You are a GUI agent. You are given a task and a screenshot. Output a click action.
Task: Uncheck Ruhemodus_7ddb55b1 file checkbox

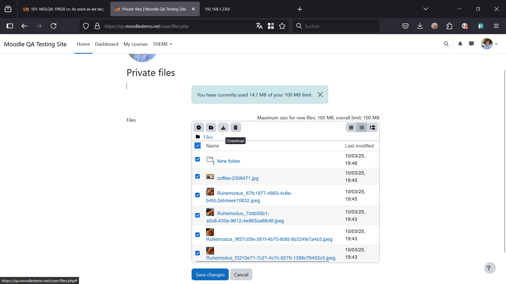tap(197, 215)
